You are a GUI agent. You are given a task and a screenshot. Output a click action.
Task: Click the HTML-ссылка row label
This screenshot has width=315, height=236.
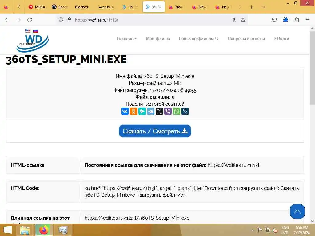pyautogui.click(x=27, y=165)
